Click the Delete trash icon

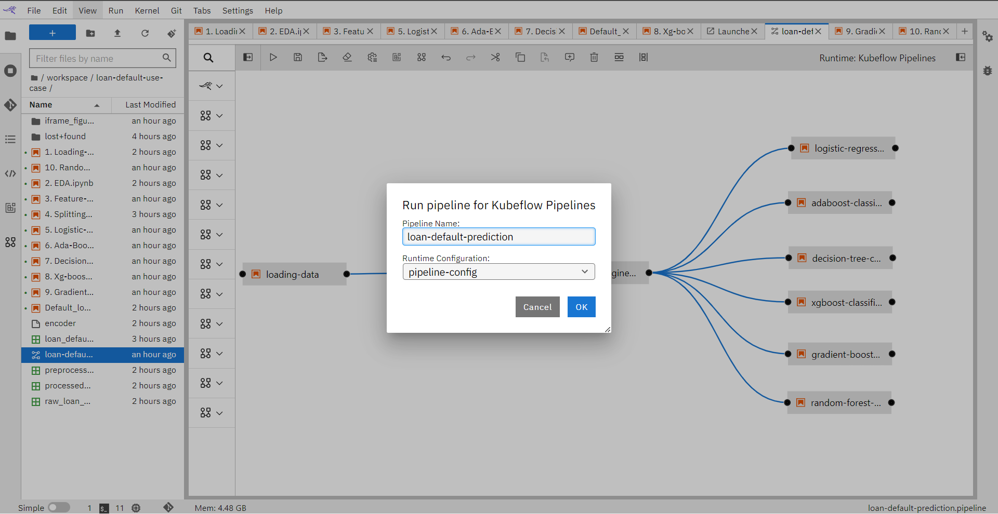coord(594,58)
